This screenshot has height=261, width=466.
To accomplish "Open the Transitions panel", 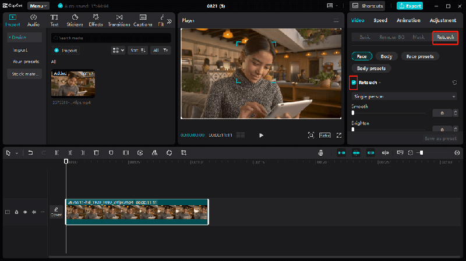I will [x=119, y=20].
